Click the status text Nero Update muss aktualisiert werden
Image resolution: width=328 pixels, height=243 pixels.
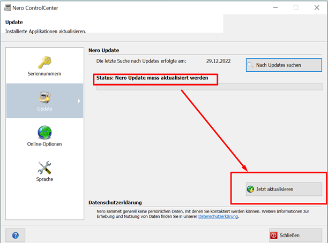pyautogui.click(x=156, y=78)
